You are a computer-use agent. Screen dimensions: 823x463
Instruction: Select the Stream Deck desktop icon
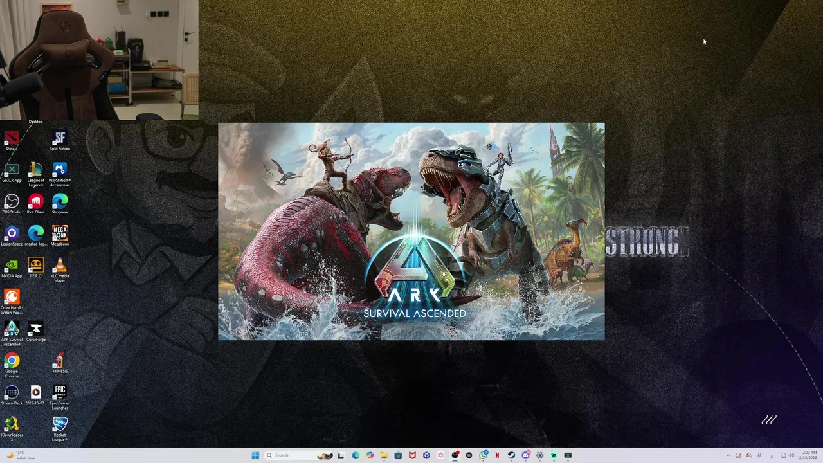pyautogui.click(x=12, y=395)
